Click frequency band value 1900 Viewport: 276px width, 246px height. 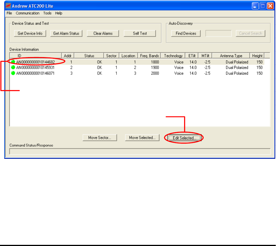coord(155,68)
